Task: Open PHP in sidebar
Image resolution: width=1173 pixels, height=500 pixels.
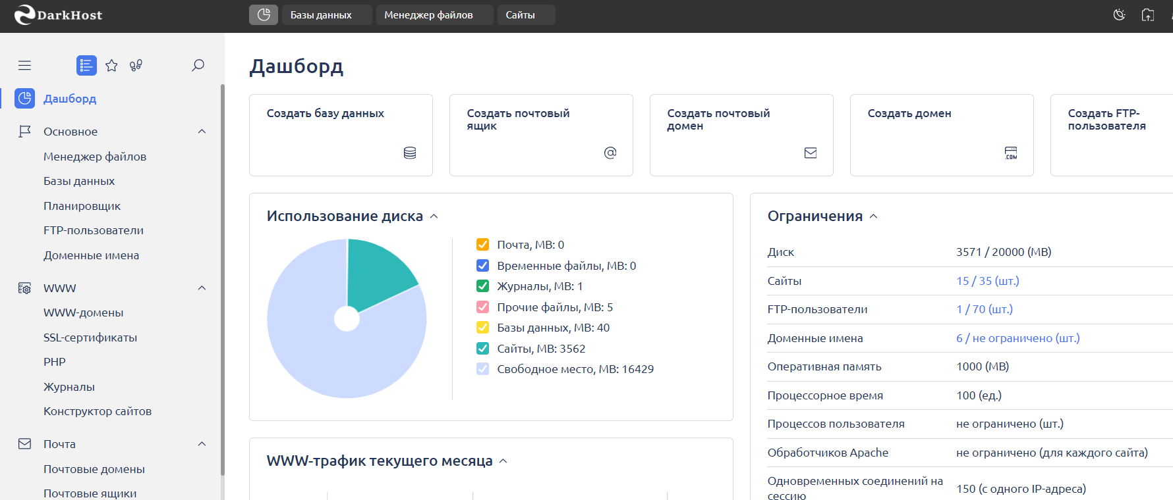Action: pos(55,362)
